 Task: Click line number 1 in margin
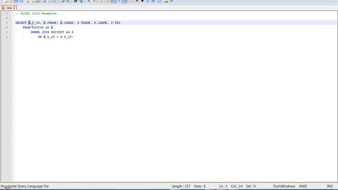point(7,13)
